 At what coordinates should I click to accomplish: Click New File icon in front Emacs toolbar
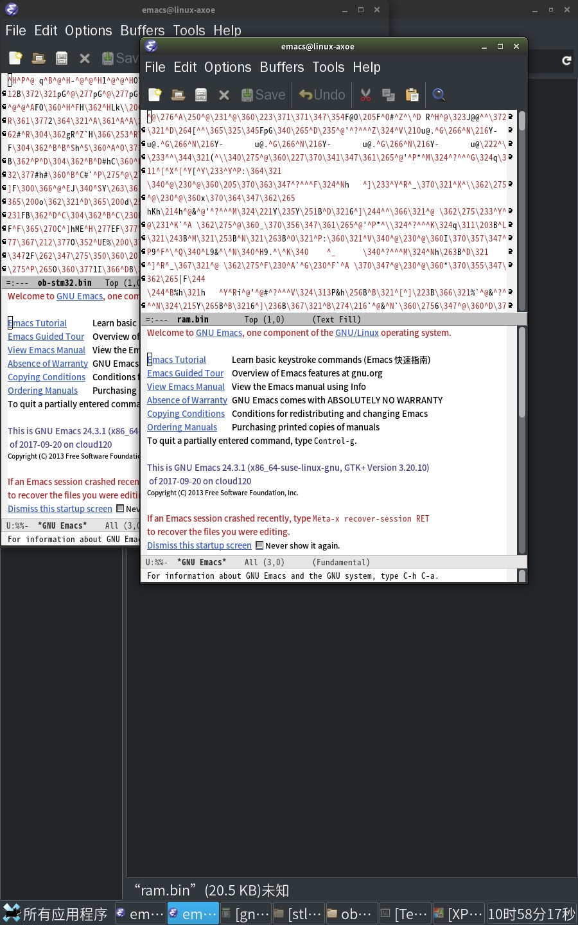[155, 95]
